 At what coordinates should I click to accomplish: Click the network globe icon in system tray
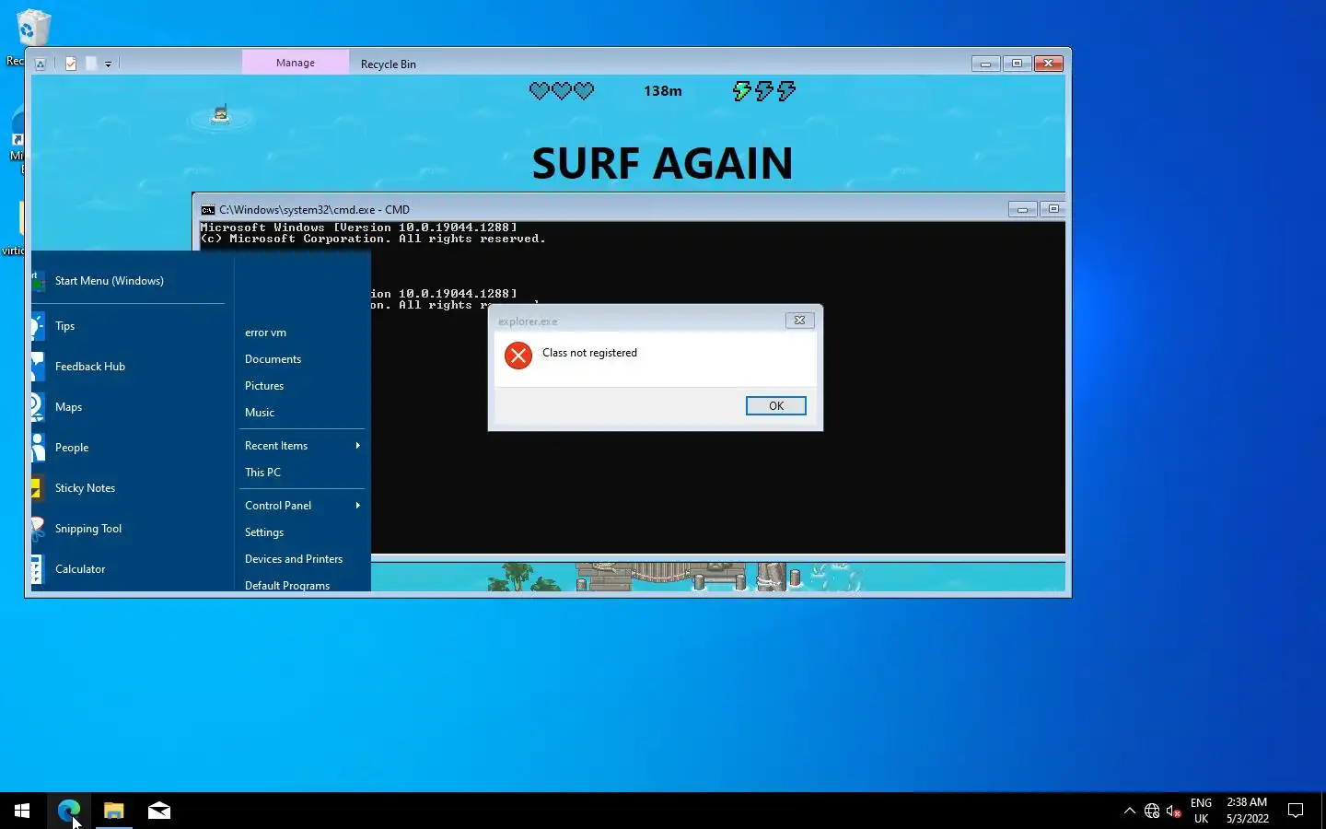coord(1152,811)
